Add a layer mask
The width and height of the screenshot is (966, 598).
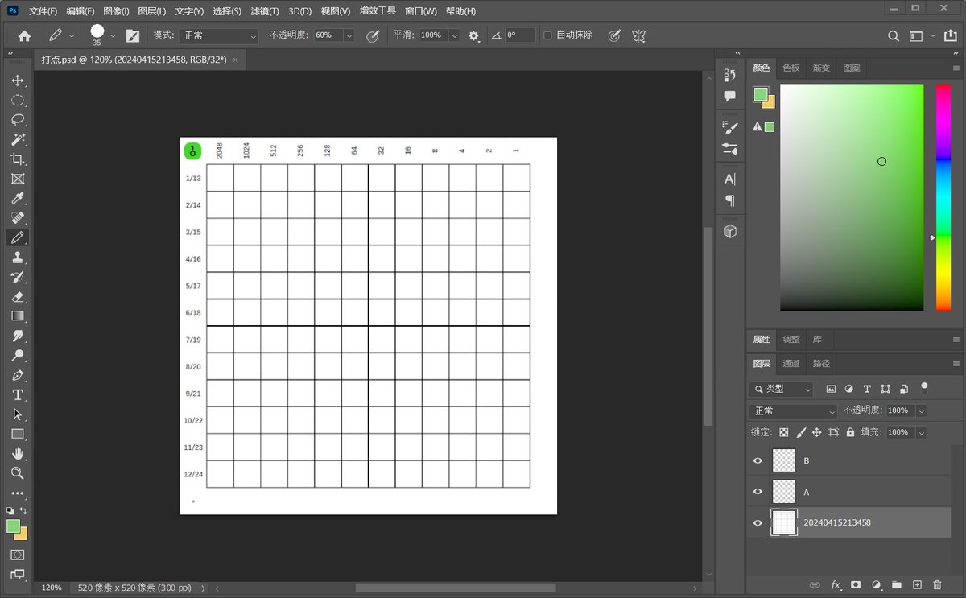856,585
